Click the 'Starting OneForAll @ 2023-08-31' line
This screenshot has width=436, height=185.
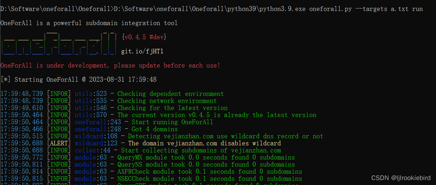click(x=78, y=80)
